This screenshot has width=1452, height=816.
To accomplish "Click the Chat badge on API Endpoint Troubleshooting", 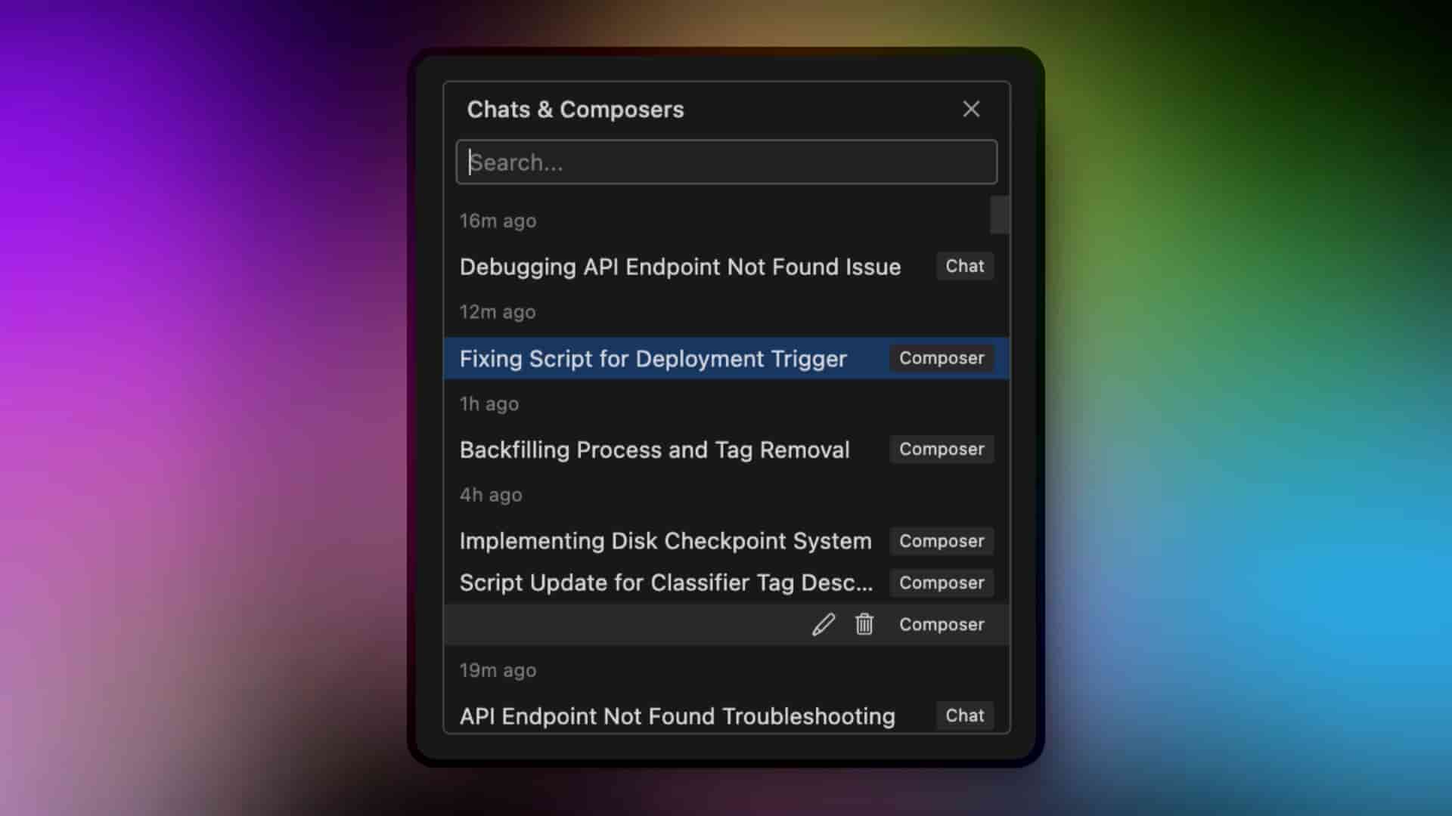I will 963,716.
